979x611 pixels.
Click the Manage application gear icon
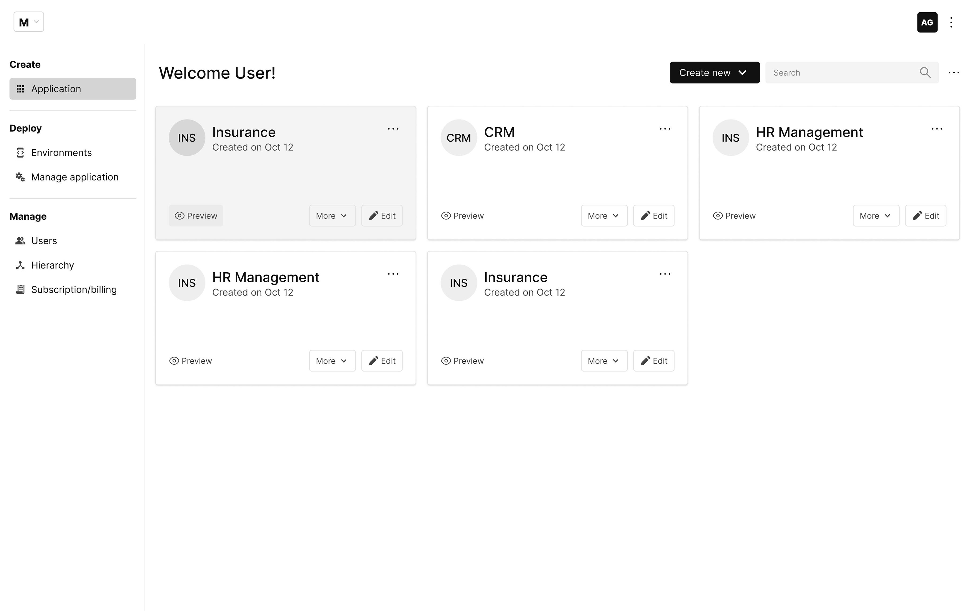point(20,177)
